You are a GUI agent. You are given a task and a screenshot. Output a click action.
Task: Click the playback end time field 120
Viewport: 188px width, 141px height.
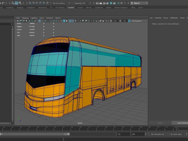tap(123, 134)
